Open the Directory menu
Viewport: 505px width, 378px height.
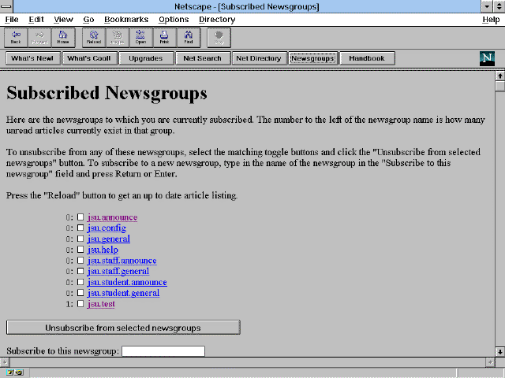click(x=217, y=20)
